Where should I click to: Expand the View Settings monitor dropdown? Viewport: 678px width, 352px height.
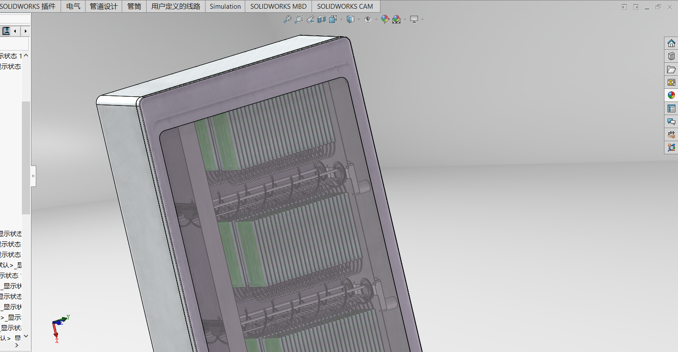(422, 20)
